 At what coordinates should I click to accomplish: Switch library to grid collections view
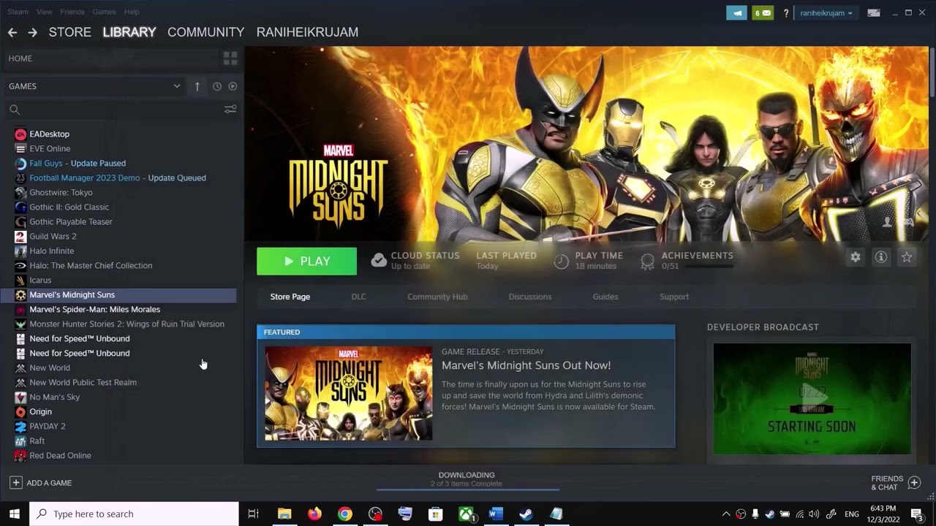point(230,58)
